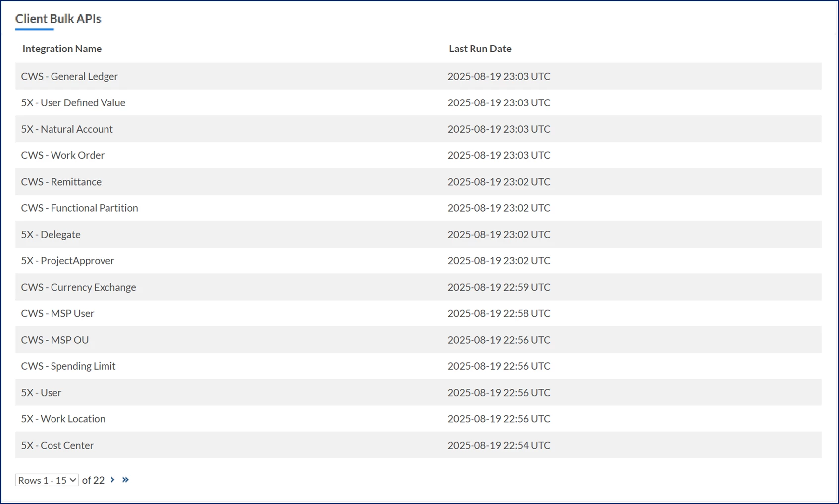Select the CWS - General Ledger row
The image size is (839, 504).
tap(419, 76)
